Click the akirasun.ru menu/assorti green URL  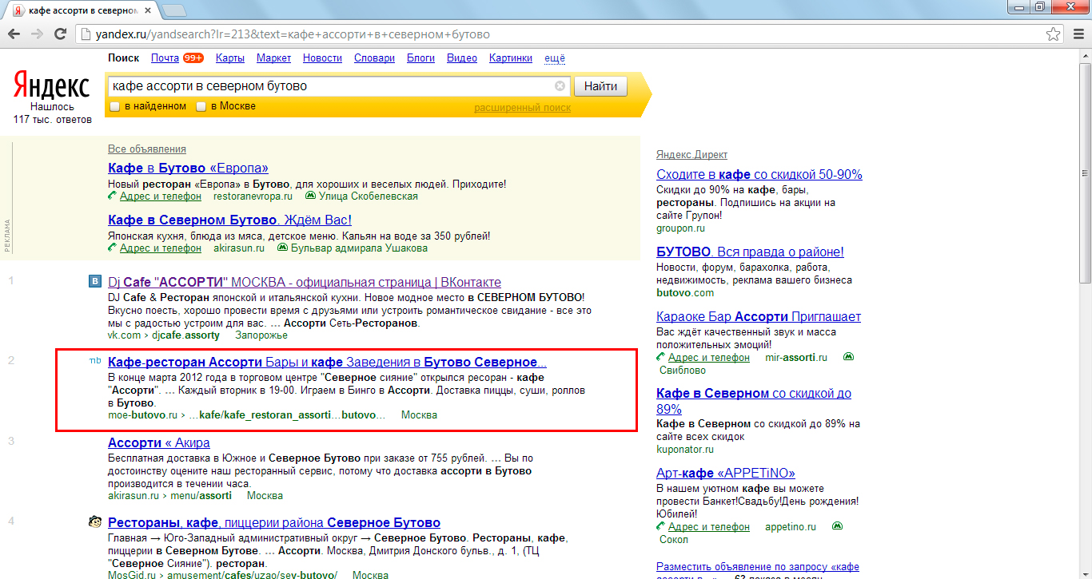169,495
